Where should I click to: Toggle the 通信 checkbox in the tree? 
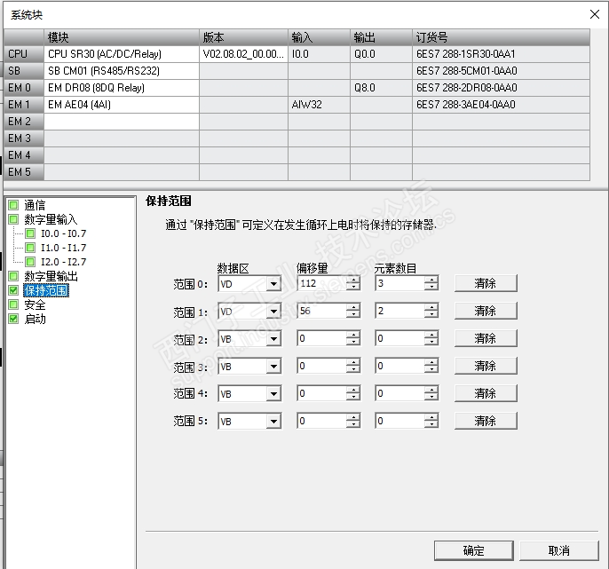pyautogui.click(x=13, y=205)
